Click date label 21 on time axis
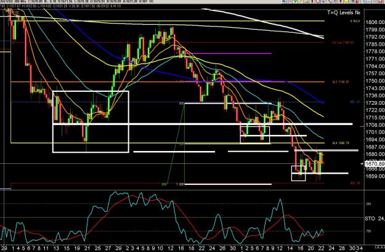385x252 pixels. [87, 248]
